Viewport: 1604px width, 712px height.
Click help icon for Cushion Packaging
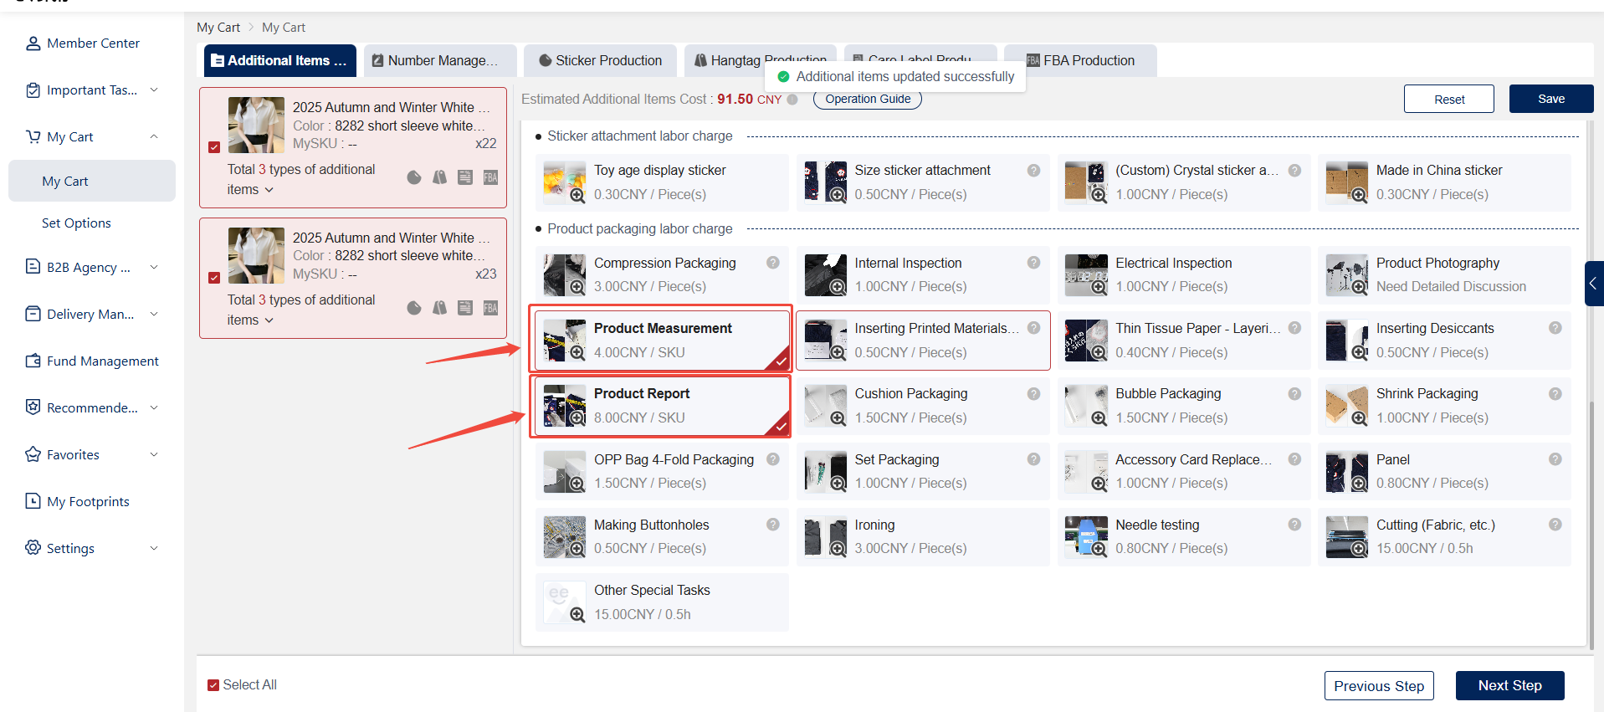1034,393
